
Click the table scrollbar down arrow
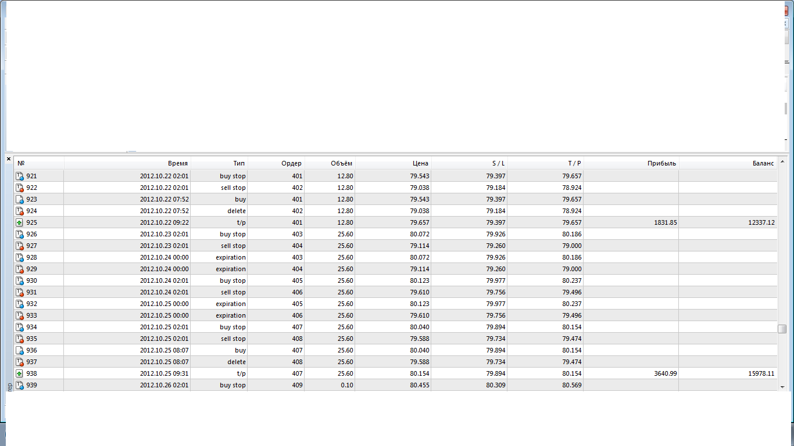click(x=782, y=387)
